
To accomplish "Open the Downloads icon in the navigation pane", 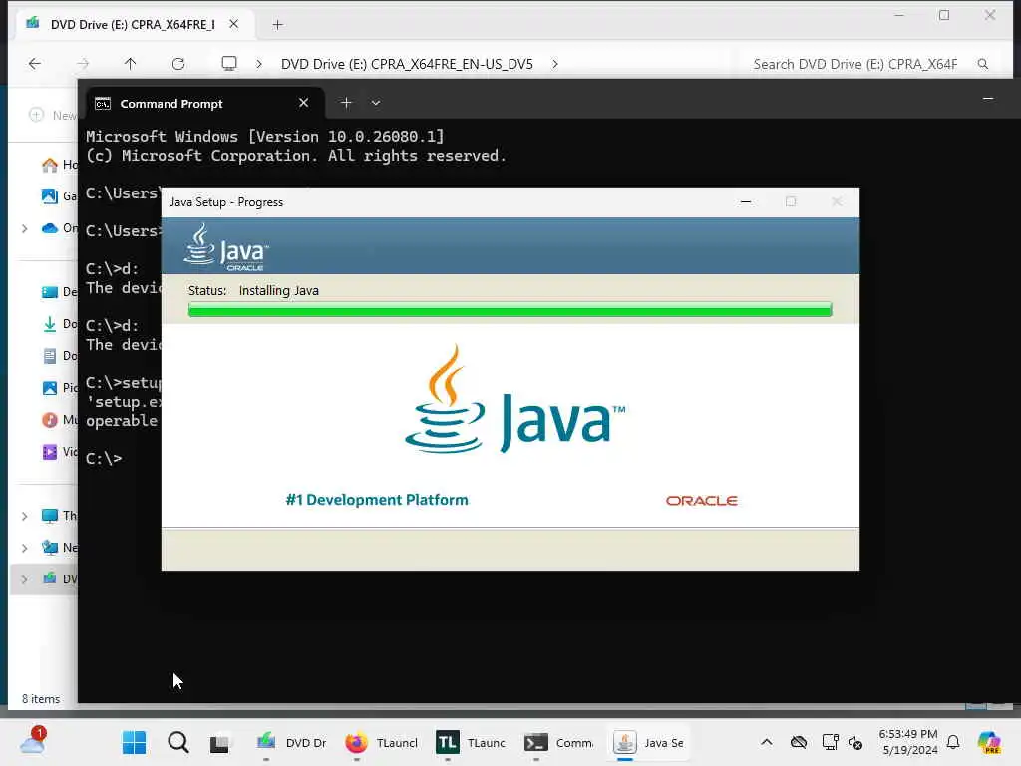I will click(x=50, y=324).
